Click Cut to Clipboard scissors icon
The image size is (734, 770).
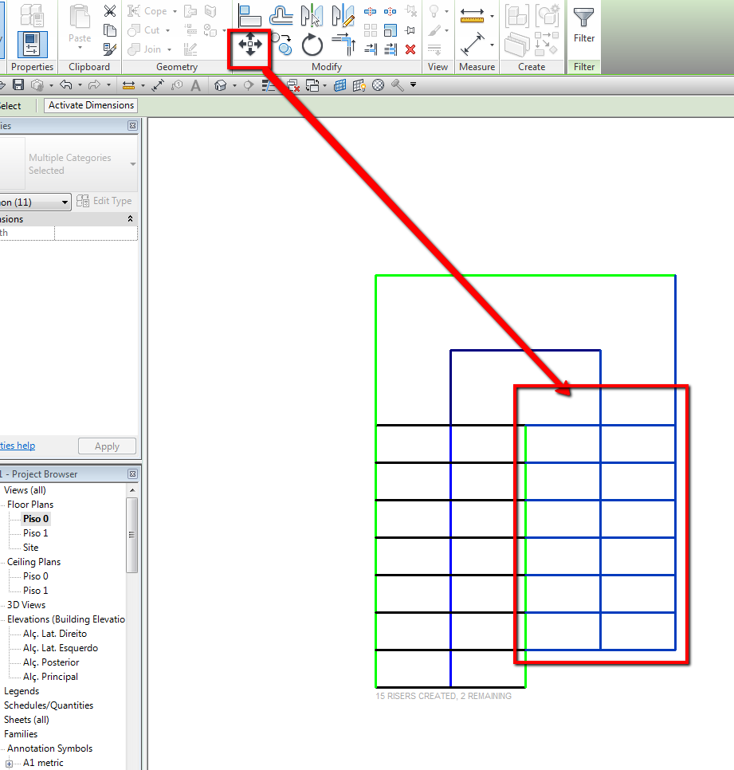coord(110,11)
